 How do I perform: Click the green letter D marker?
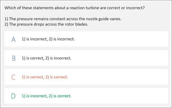click(x=13, y=96)
